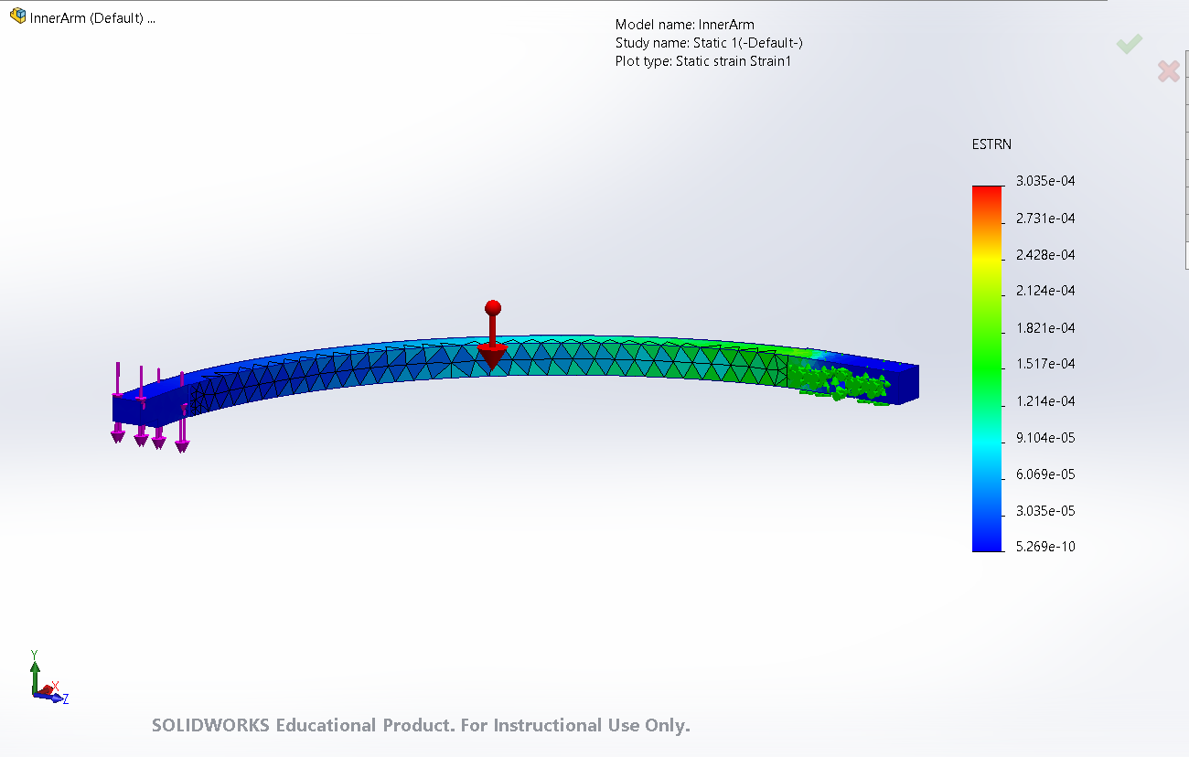Select the green fixture symbols
This screenshot has width=1189, height=757.
tap(841, 381)
